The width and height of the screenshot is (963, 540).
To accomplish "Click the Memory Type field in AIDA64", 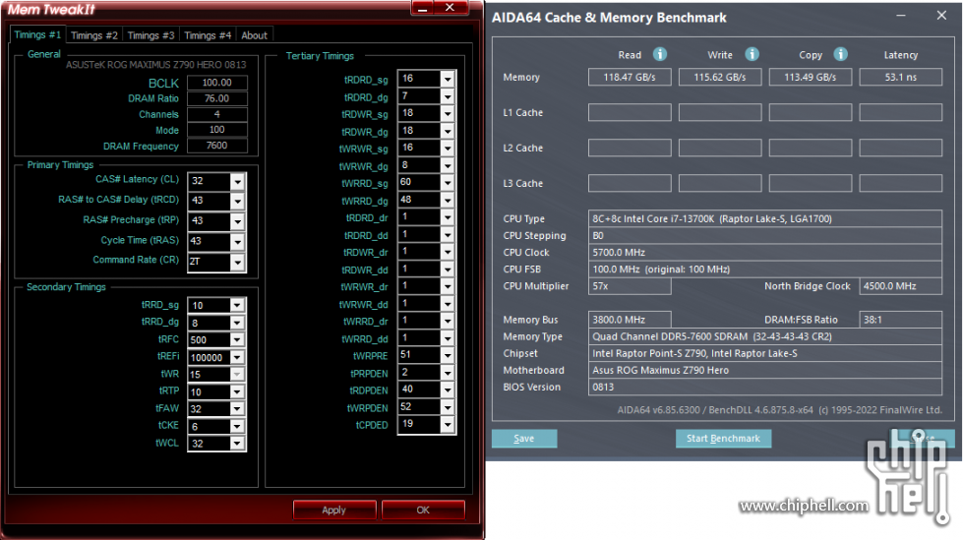I will pos(764,336).
